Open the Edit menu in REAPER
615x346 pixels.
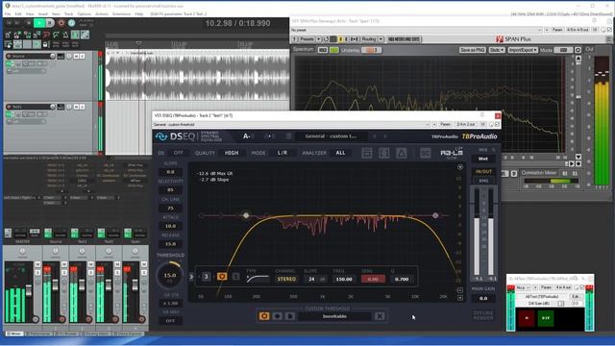click(18, 13)
